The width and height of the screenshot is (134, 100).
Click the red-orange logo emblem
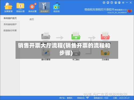point(129,11)
